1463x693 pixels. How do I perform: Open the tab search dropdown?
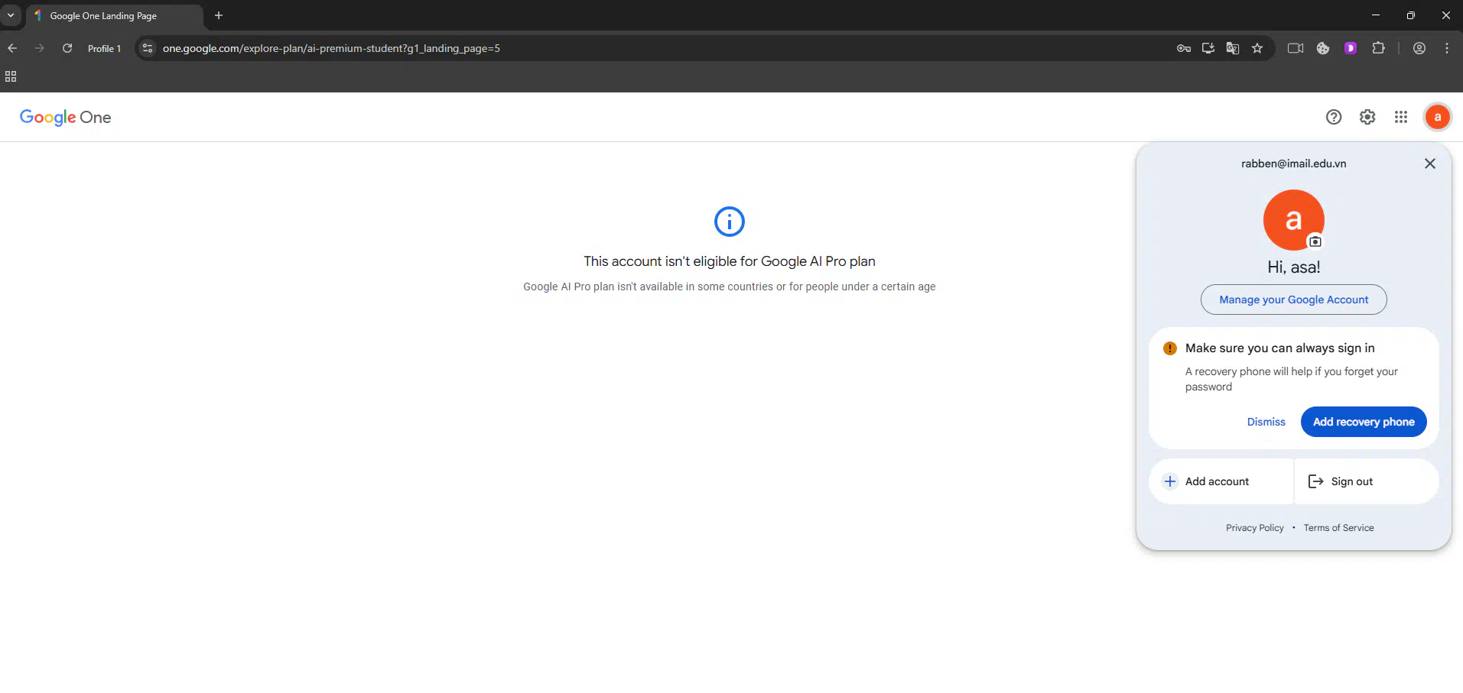pyautogui.click(x=11, y=15)
